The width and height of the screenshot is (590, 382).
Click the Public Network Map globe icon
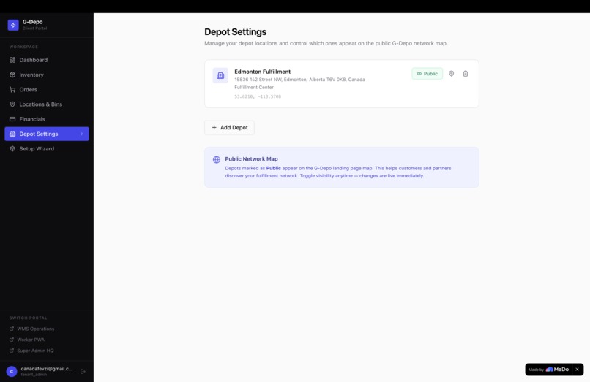coord(217,160)
